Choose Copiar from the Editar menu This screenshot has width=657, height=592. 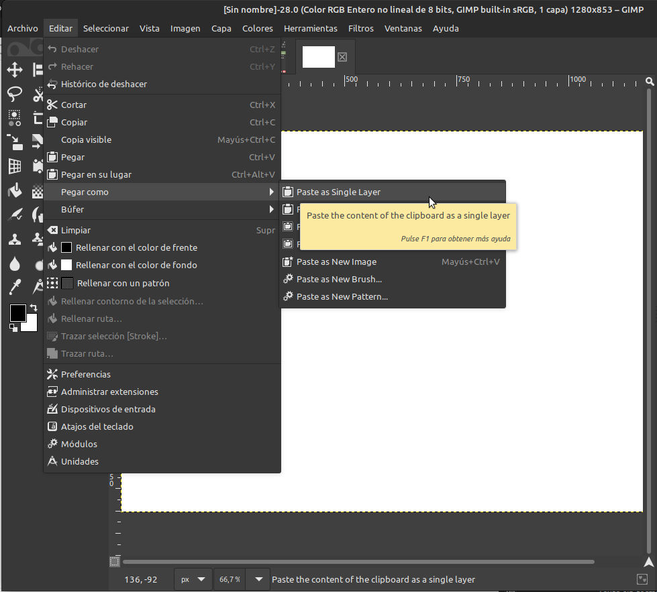pos(162,122)
